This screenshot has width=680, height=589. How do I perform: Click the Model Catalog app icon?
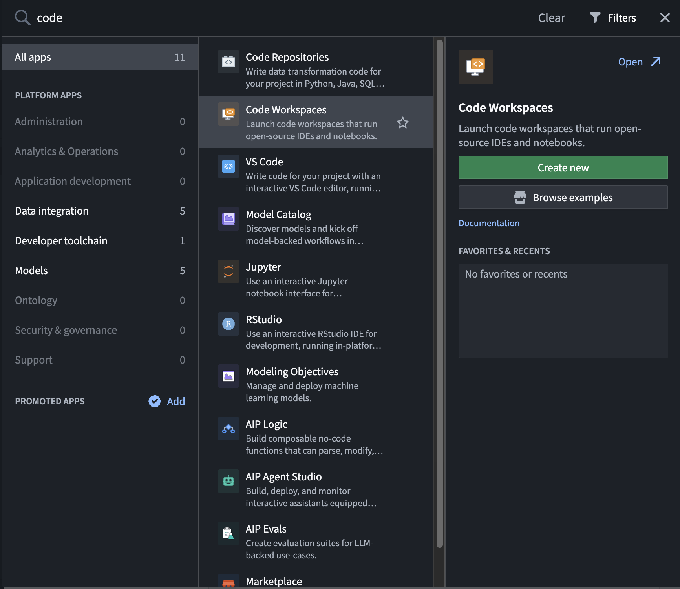click(228, 219)
